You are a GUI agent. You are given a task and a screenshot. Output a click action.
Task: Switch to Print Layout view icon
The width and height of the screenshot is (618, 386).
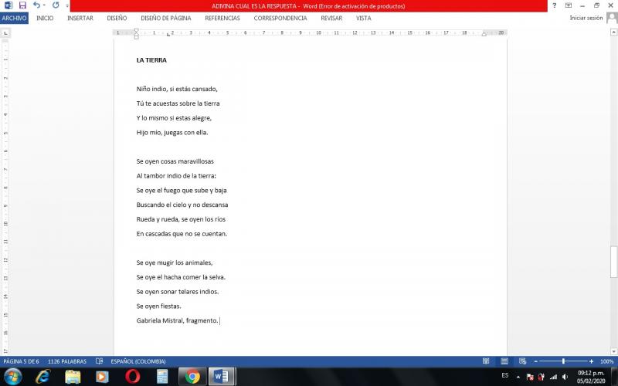tap(504, 361)
